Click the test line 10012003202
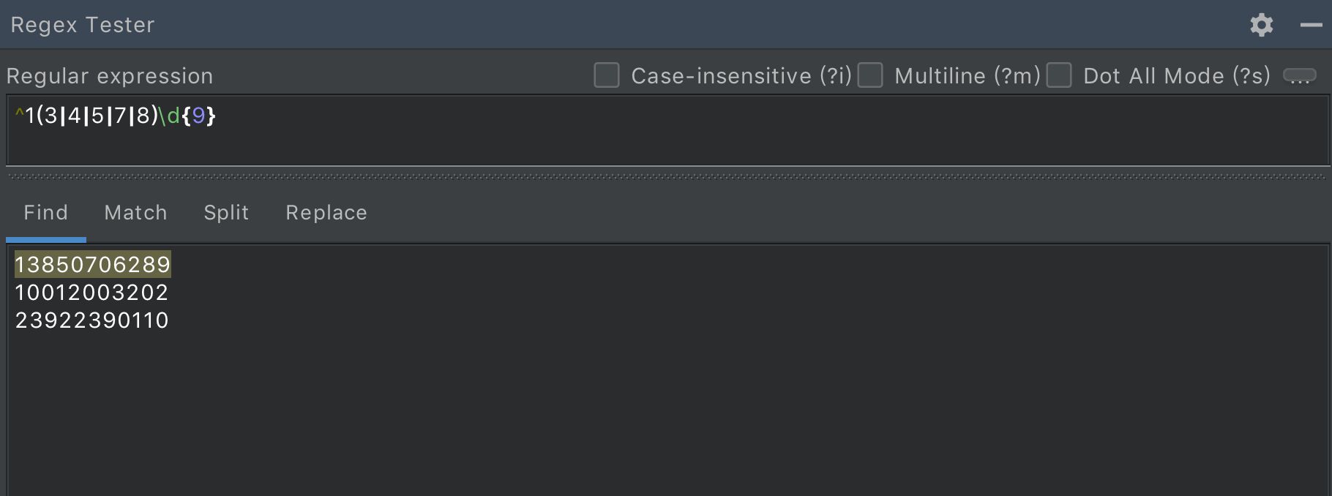Image resolution: width=1332 pixels, height=496 pixels. (92, 293)
